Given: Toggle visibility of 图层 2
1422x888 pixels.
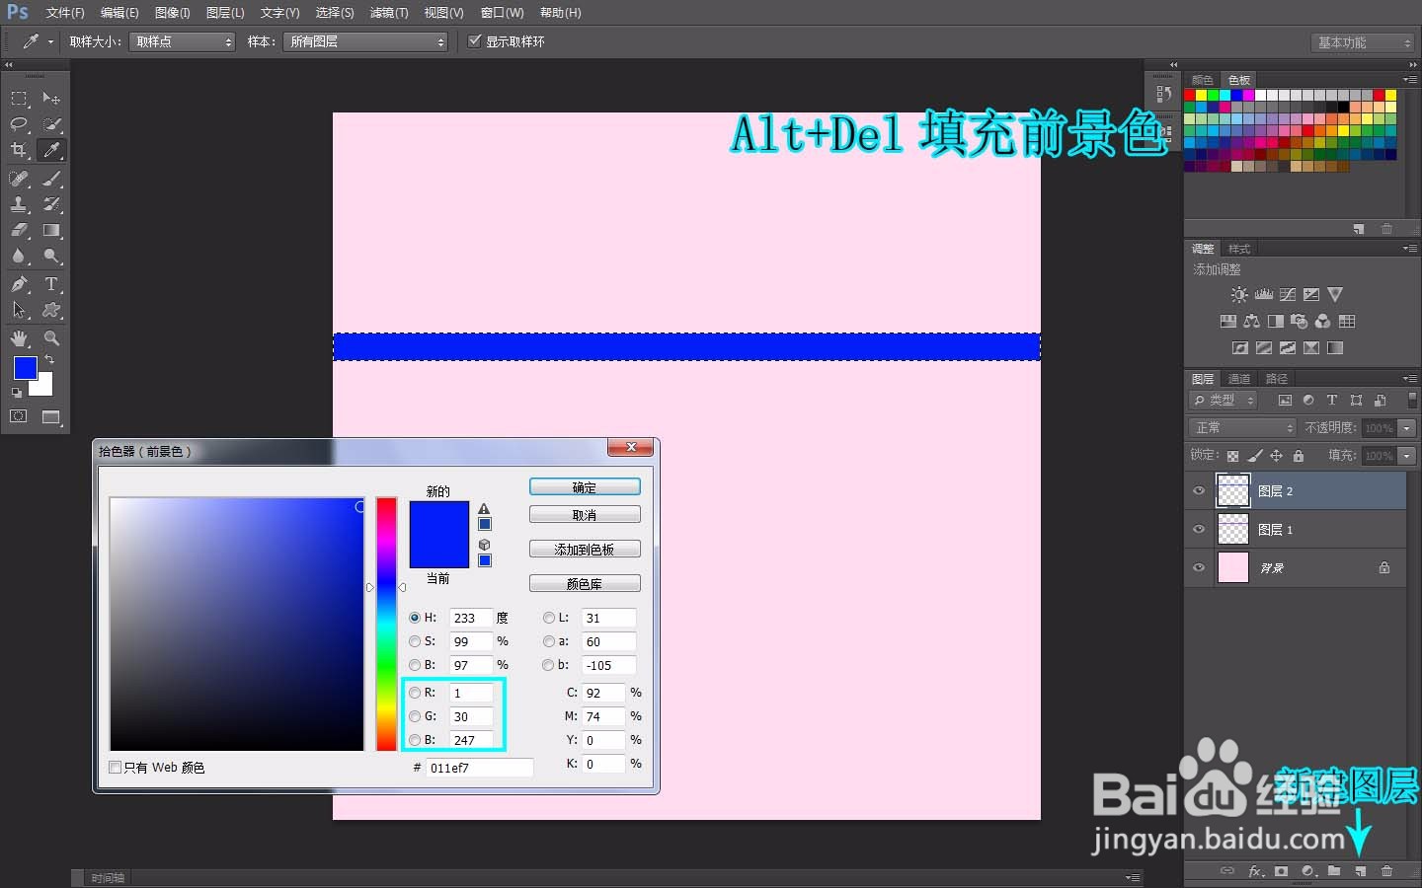Looking at the screenshot, I should [x=1198, y=490].
